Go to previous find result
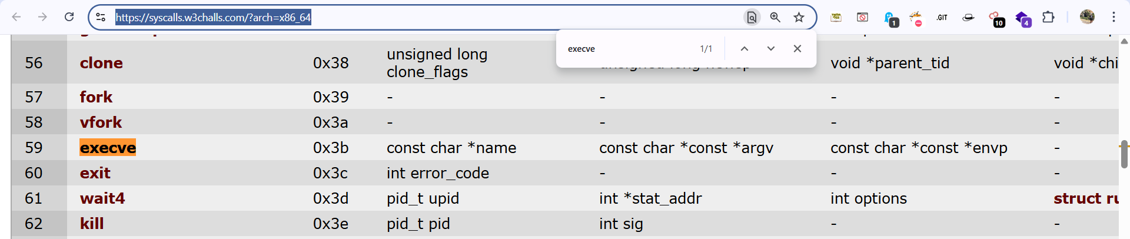Viewport: 1130px width, 239px height. pyautogui.click(x=745, y=49)
